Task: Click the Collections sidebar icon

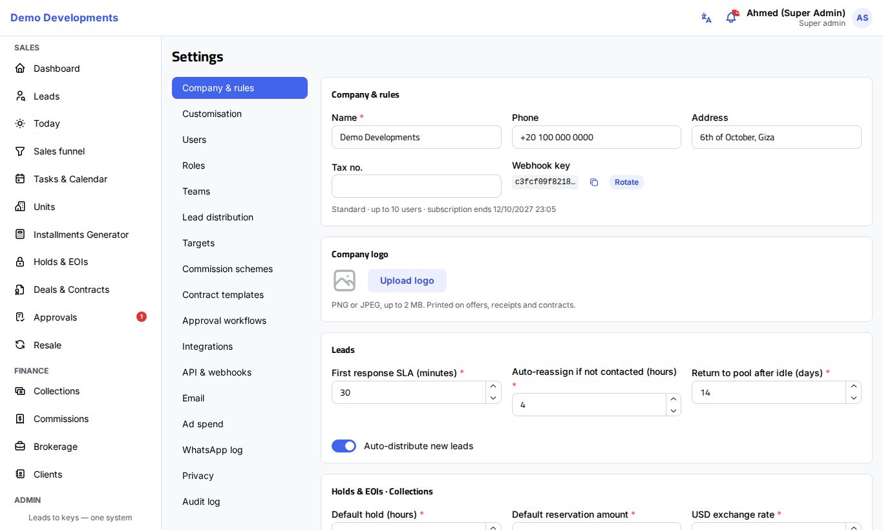Action: coord(20,391)
